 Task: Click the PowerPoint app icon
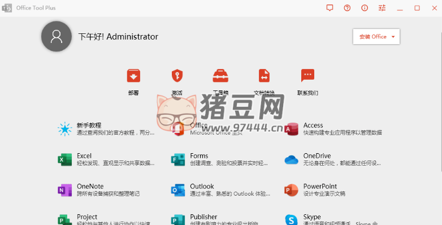291,190
